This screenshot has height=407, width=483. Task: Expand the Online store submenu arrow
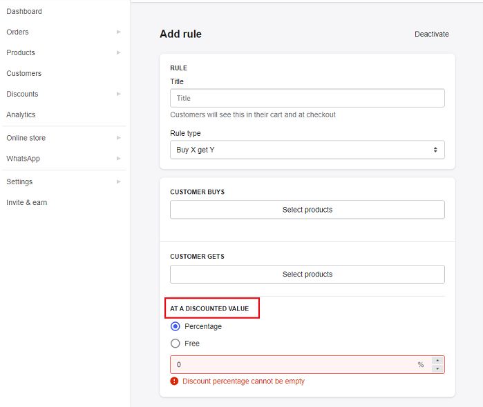pyautogui.click(x=119, y=138)
